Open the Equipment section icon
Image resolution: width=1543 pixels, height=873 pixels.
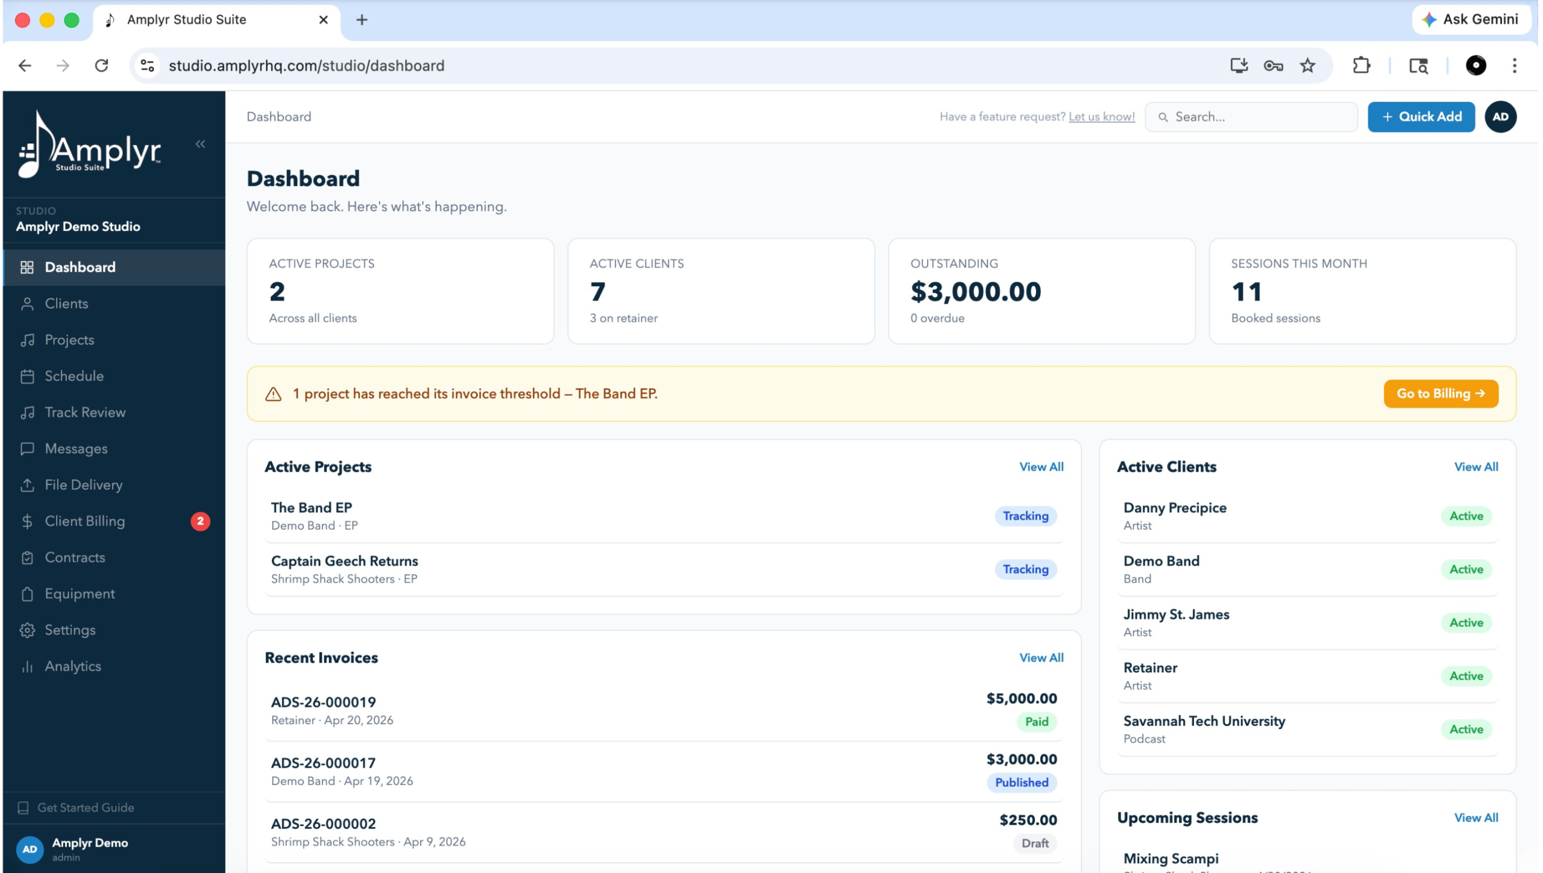click(27, 593)
